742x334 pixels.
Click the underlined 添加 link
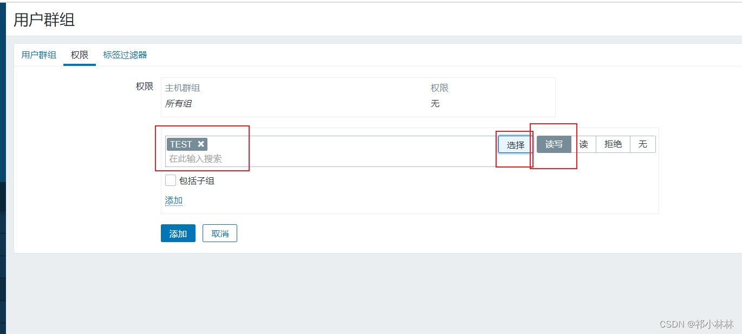(174, 201)
